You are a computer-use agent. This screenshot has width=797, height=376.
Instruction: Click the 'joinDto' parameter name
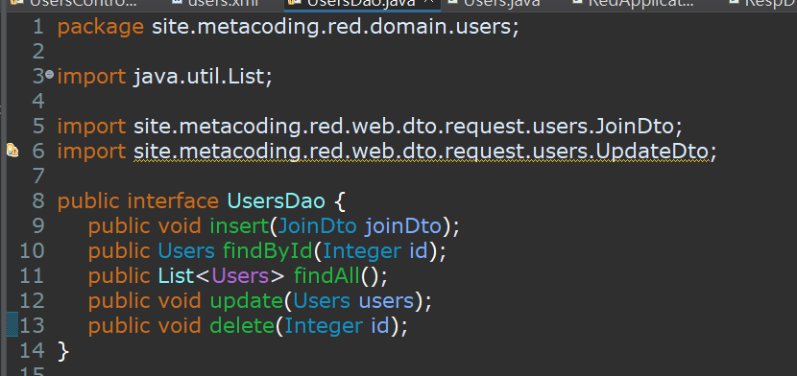(x=402, y=225)
